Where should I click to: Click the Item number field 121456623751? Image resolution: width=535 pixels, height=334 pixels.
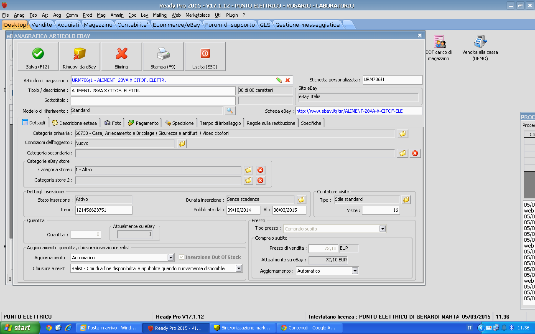pyautogui.click(x=103, y=210)
